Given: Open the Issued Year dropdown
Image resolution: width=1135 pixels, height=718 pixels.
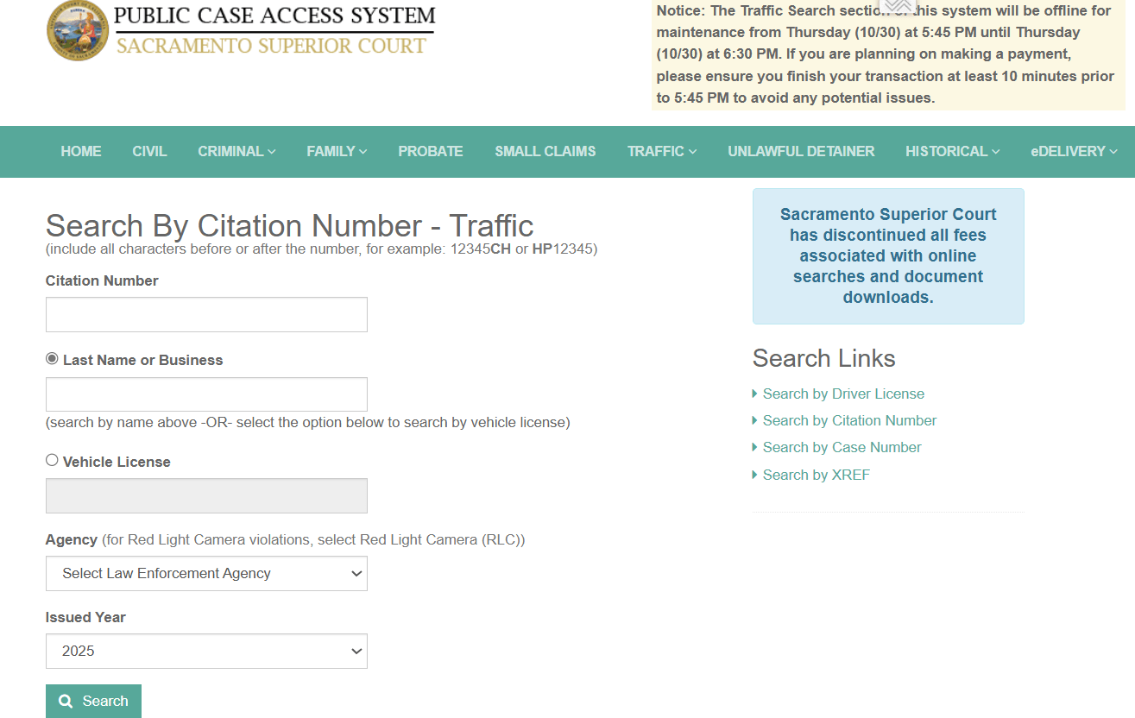Looking at the screenshot, I should click(206, 651).
